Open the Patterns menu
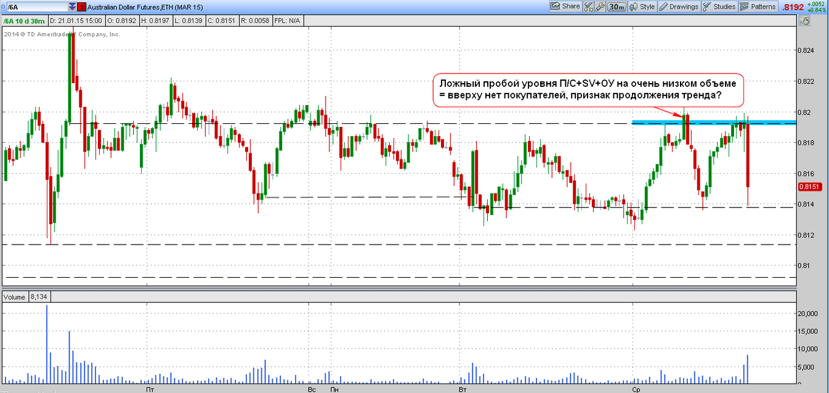This screenshot has height=393, width=829. tap(758, 6)
